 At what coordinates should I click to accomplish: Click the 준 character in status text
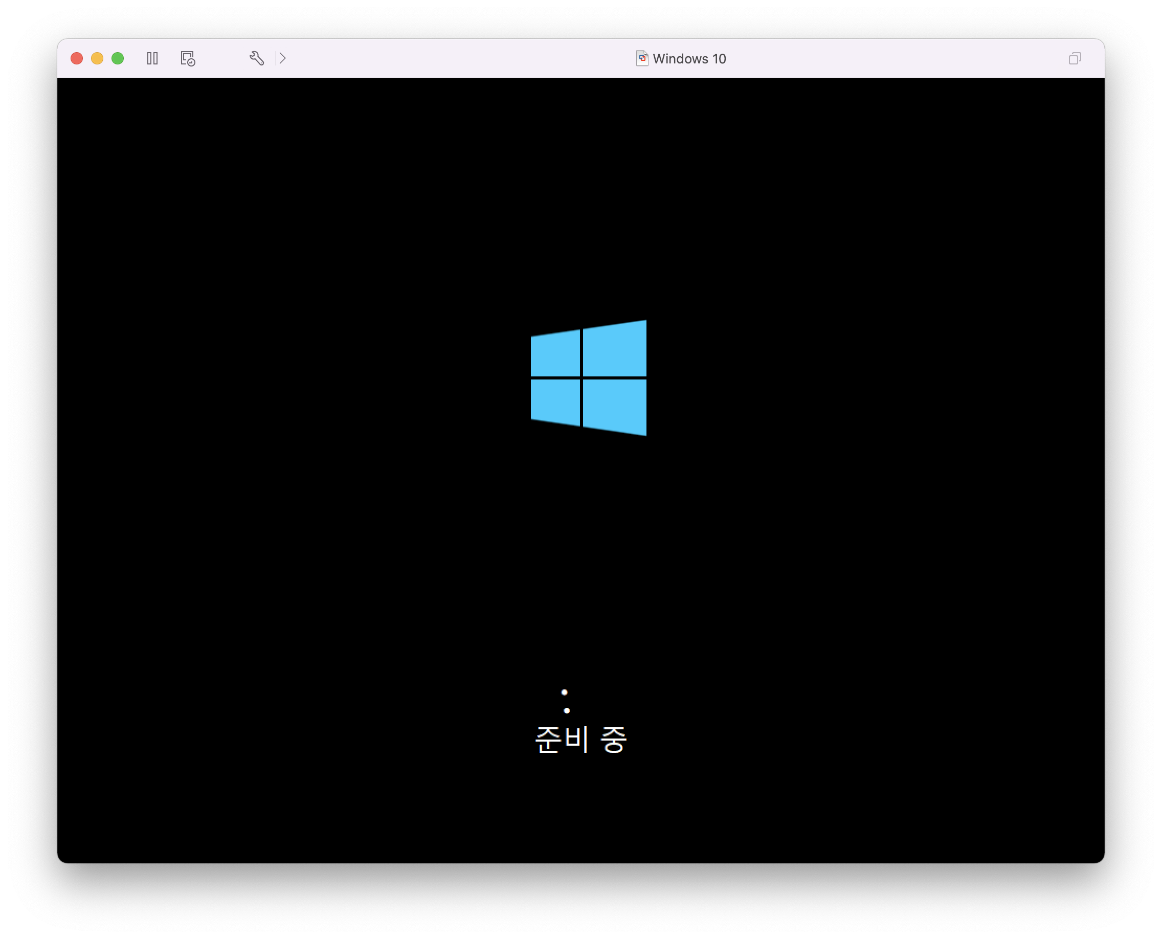pyautogui.click(x=548, y=740)
